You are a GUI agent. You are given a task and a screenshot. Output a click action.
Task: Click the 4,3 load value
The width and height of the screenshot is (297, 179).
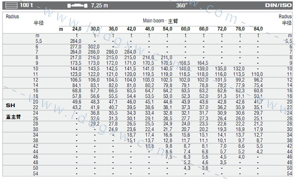pos(187,168)
